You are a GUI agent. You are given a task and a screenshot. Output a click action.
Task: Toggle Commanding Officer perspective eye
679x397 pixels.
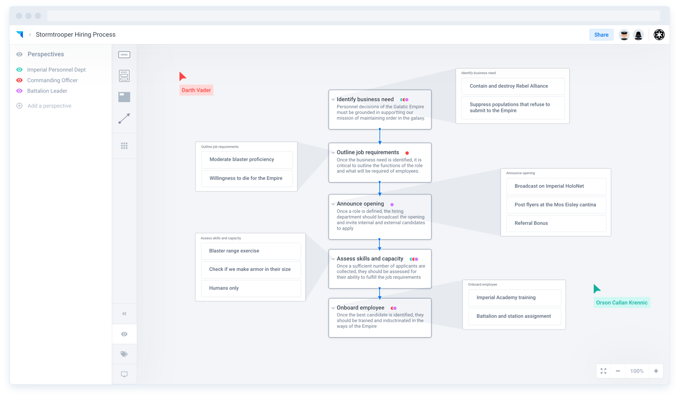19,80
